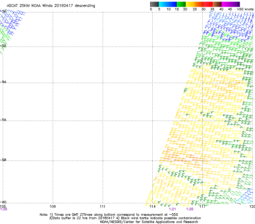Viewport: 255px width, 224px height.
Task: Click the 'NOAA/NESDIS/Center for Satellite Applications and Research' credit
Action: tap(149, 222)
